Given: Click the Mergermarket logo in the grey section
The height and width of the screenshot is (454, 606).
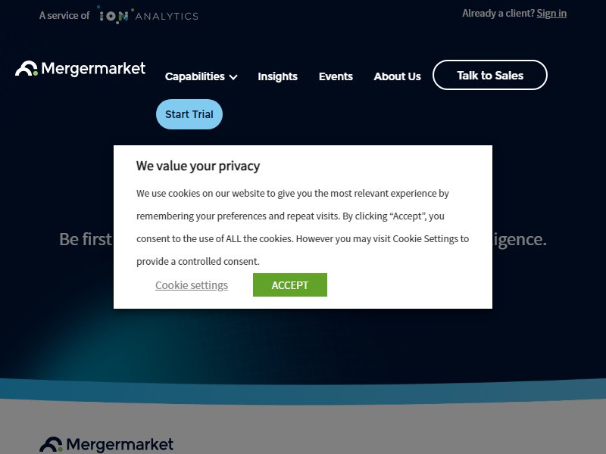Looking at the screenshot, I should [x=106, y=444].
